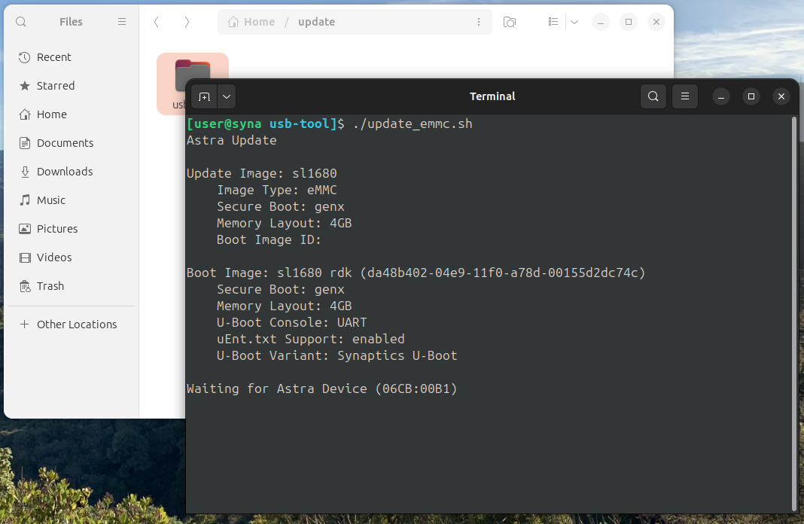Viewport: 804px width, 524px height.
Task: Show the Starred items in sidebar
Action: point(56,85)
